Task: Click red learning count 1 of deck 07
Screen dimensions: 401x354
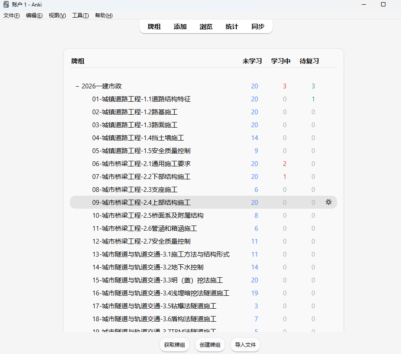Action: point(285,177)
